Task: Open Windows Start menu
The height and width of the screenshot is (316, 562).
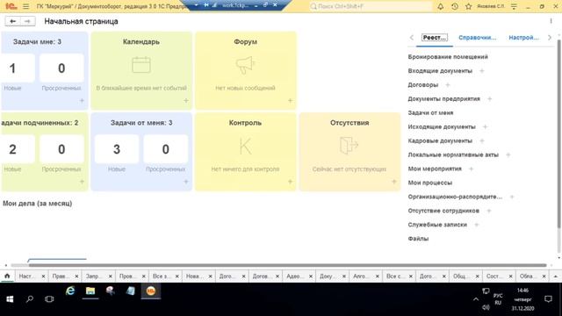Action: pyautogui.click(x=10, y=299)
